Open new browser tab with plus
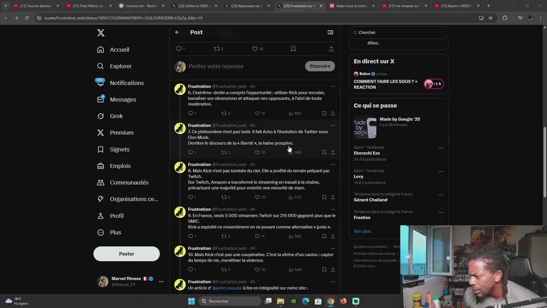 click(x=488, y=6)
